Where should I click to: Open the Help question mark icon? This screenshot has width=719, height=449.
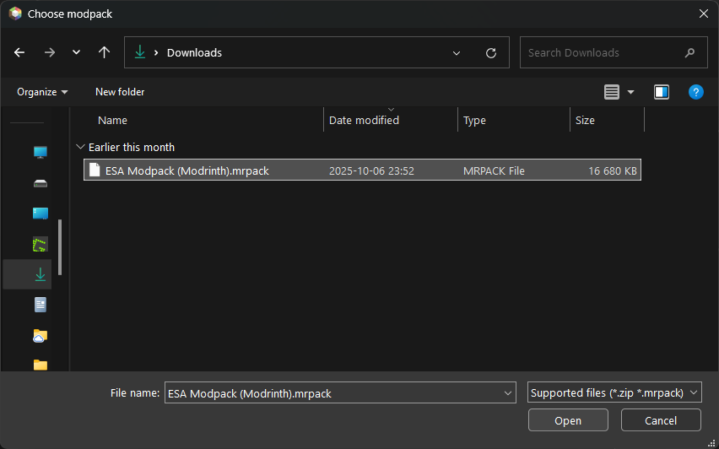(x=695, y=92)
